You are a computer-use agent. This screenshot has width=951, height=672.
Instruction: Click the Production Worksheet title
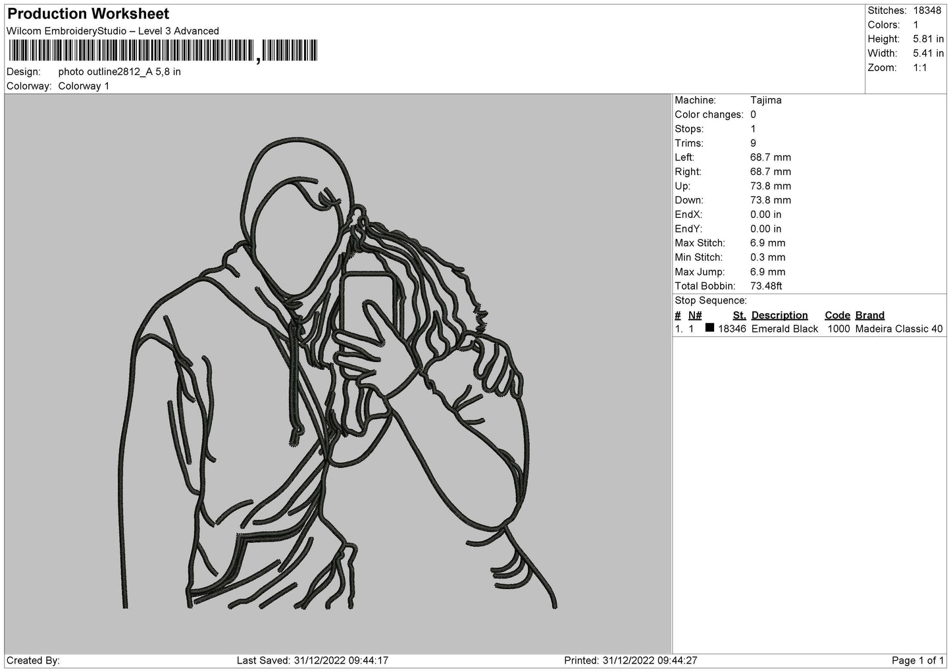[x=88, y=14]
